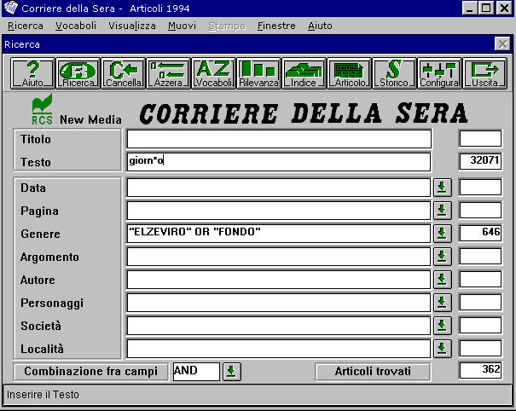Image resolution: width=516 pixels, height=411 pixels.
Task: Open the Visualizza menu
Action: pos(132,26)
